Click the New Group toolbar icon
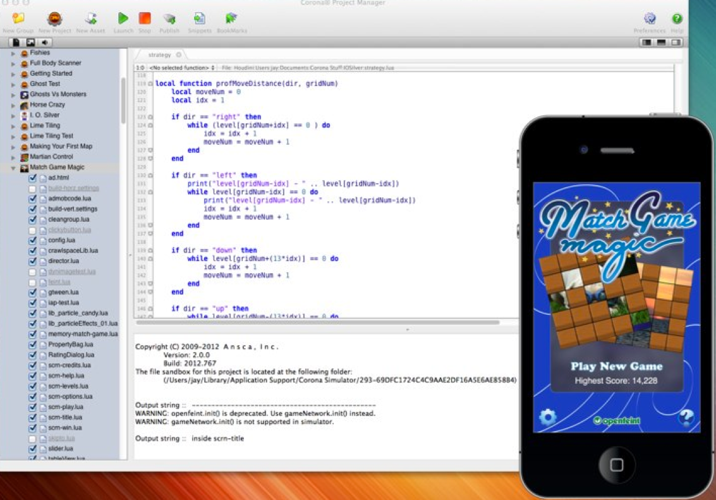 coord(18,19)
